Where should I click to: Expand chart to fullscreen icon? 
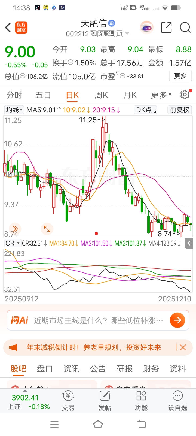[x=47, y=229]
